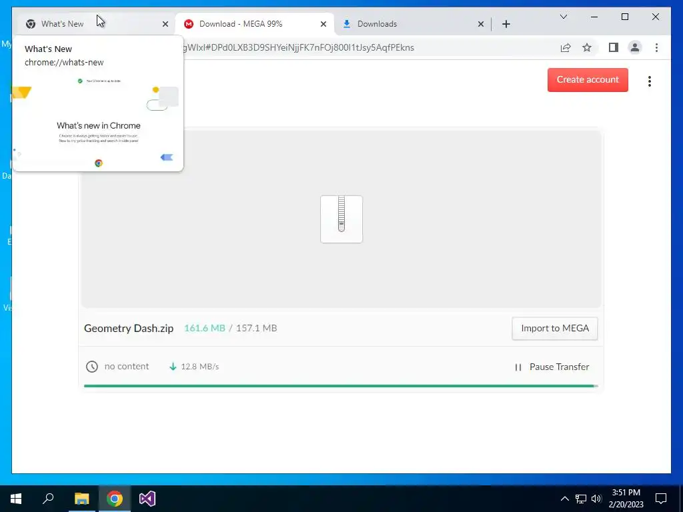The height and width of the screenshot is (512, 683).
Task: Toggle the Chrome side panel
Action: pyautogui.click(x=614, y=47)
